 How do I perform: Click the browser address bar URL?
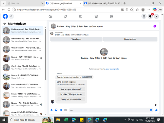[47, 10]
